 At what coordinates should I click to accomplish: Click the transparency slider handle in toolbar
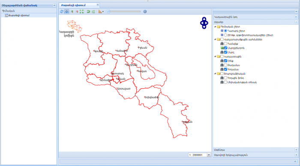click(108, 12)
